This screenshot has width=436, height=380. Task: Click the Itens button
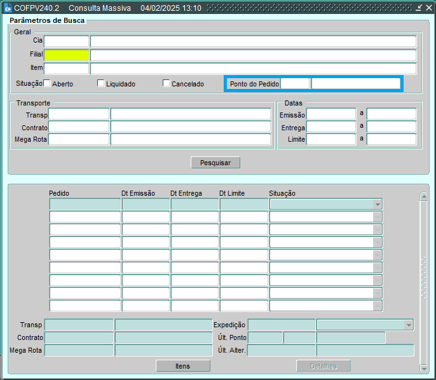click(182, 366)
